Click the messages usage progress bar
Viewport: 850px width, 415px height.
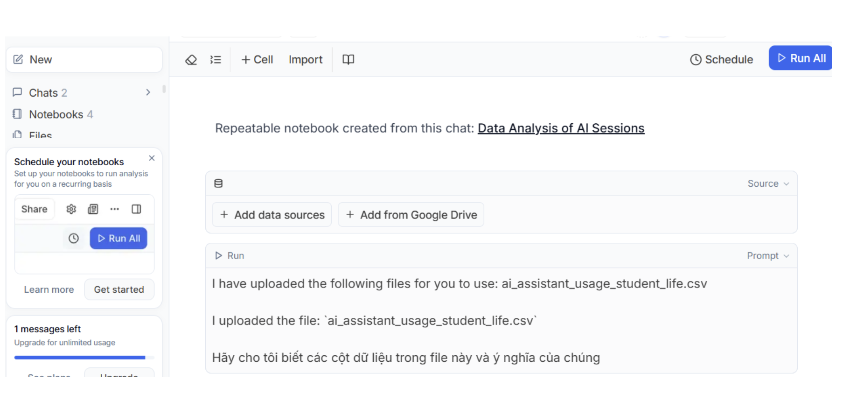80,358
